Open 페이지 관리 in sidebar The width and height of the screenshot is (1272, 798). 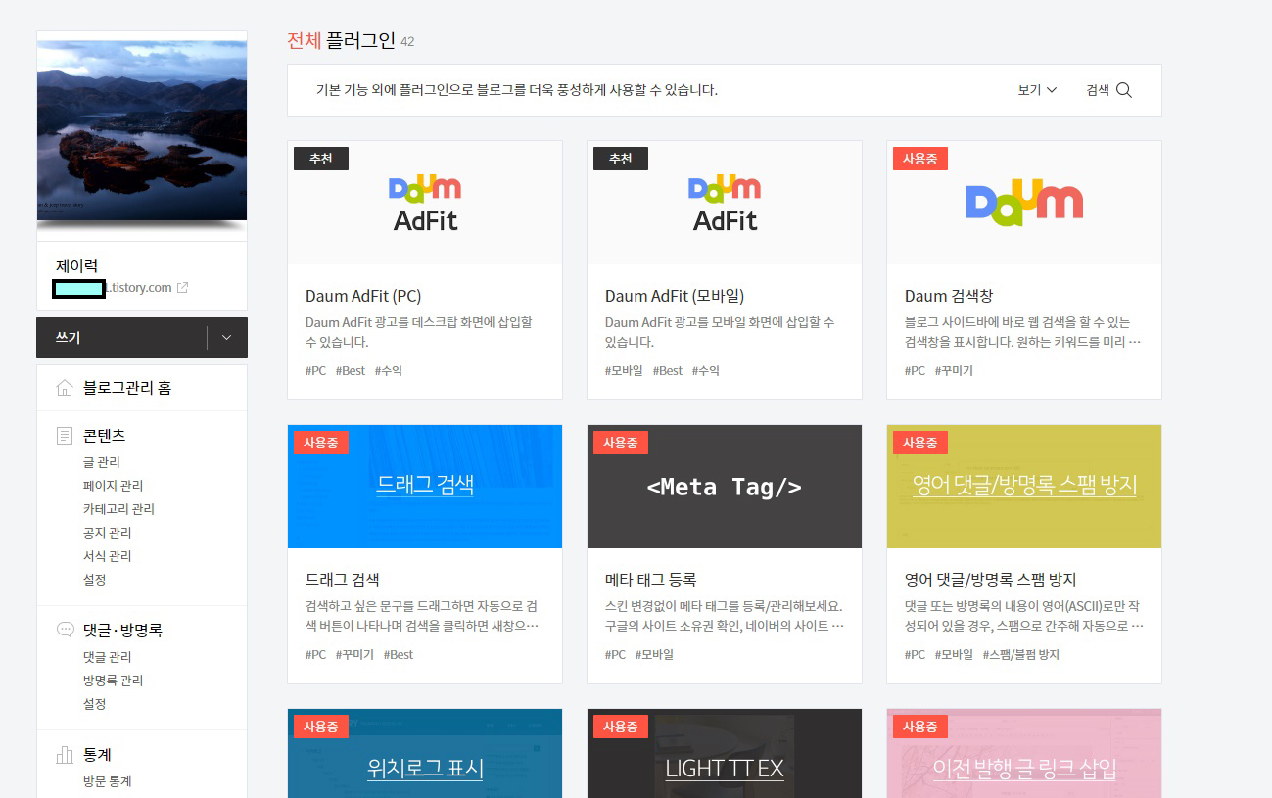(113, 486)
